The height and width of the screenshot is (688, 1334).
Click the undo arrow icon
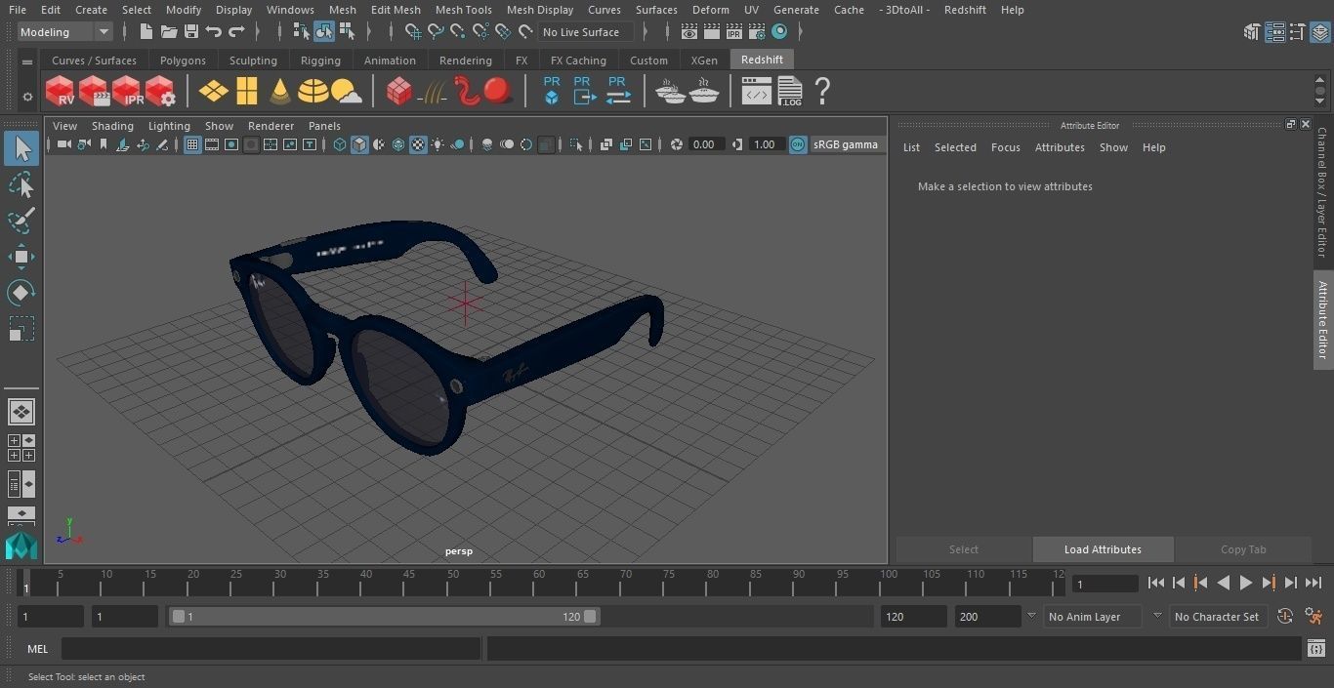pos(214,32)
